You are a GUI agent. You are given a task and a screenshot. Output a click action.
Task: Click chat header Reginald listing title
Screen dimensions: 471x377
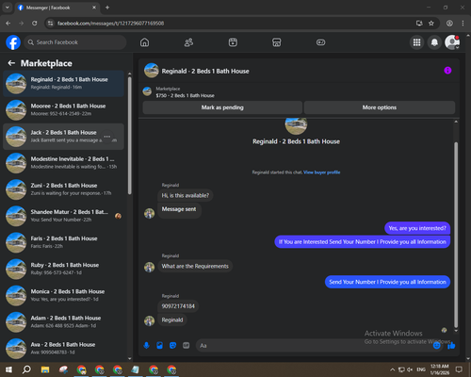tap(205, 72)
